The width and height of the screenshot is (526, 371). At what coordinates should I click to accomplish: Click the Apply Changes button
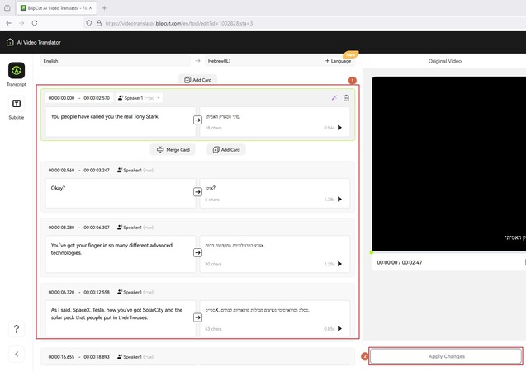[x=446, y=356]
